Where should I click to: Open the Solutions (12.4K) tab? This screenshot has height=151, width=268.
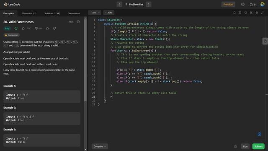pos(52,13)
